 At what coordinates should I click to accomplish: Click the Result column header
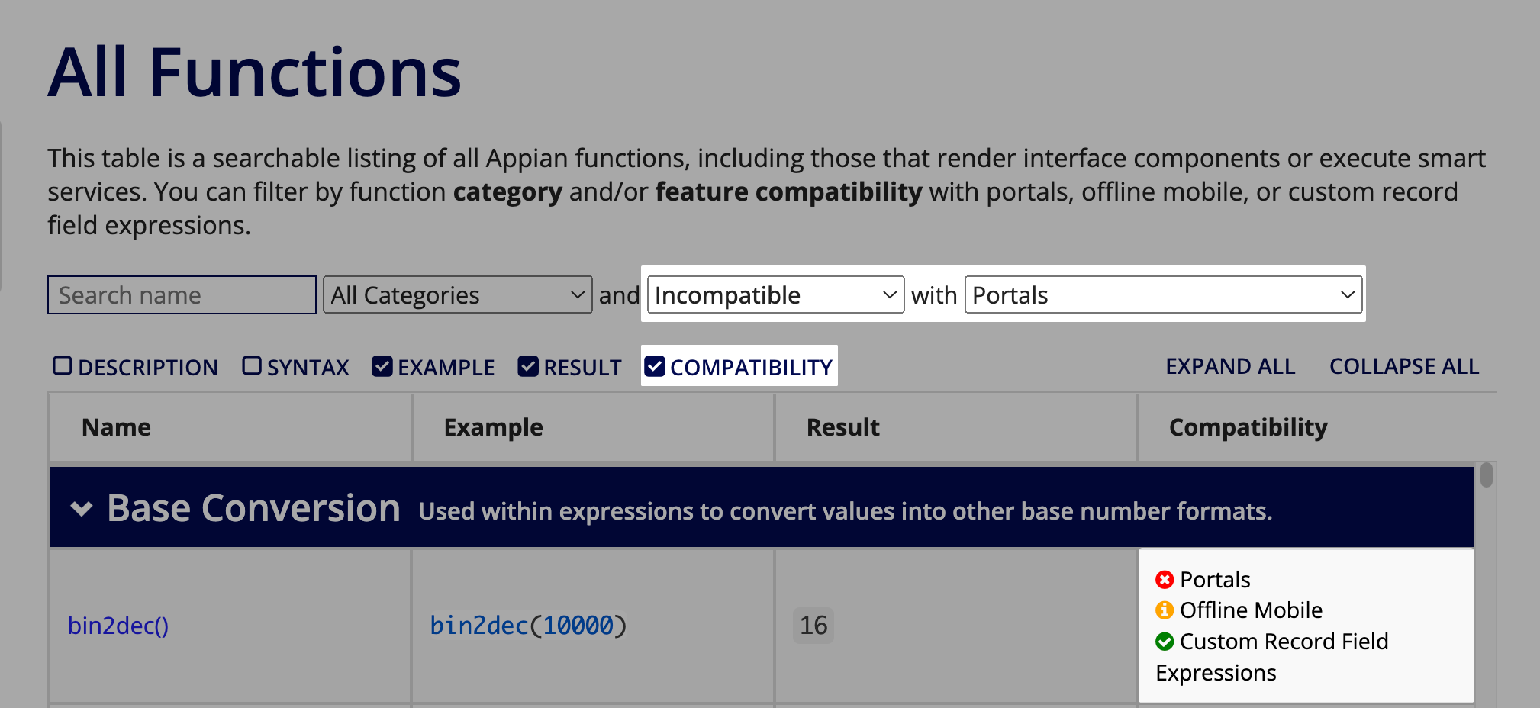click(x=955, y=427)
